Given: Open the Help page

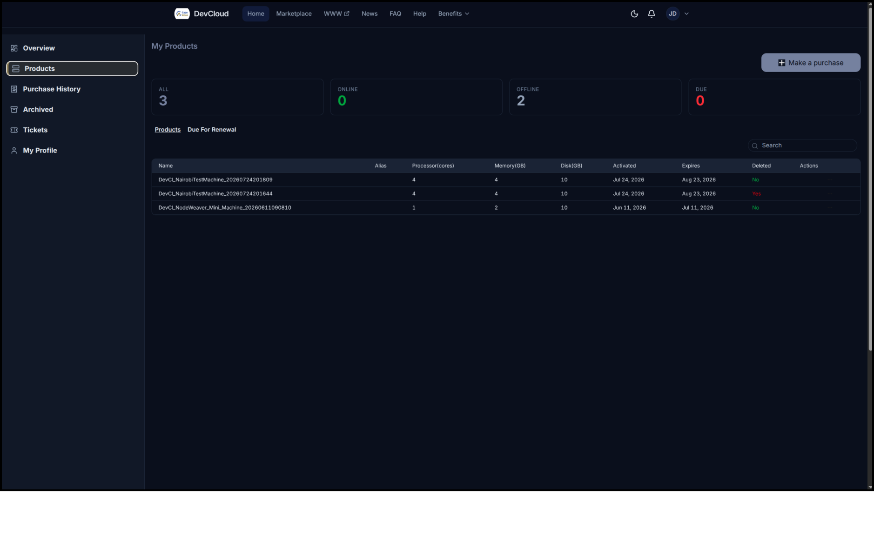Looking at the screenshot, I should pyautogui.click(x=419, y=13).
